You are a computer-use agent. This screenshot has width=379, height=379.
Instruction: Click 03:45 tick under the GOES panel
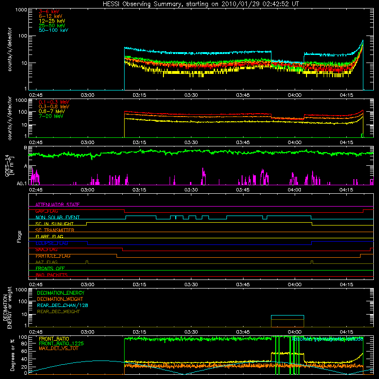[243, 190]
